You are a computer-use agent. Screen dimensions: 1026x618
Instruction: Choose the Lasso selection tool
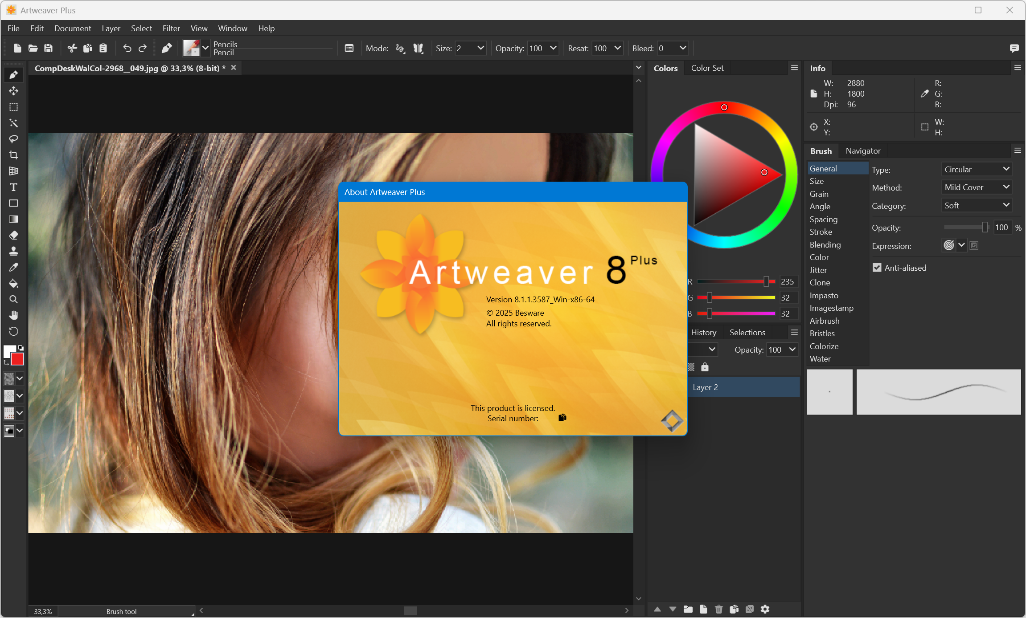[x=13, y=139]
